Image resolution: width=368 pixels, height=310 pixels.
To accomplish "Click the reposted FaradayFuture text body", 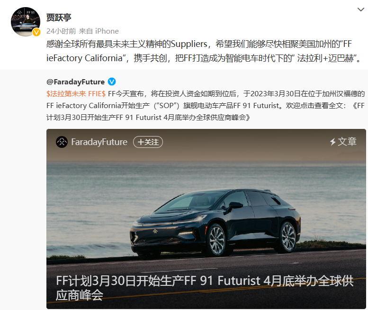I will pos(206,105).
